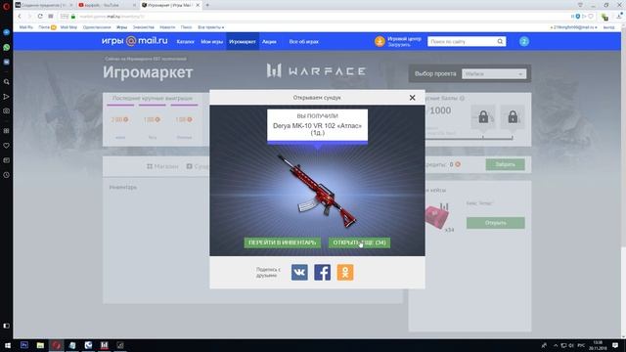Image resolution: width=626 pixels, height=352 pixels.
Task: Open the Игры bookmark link
Action: (x=121, y=27)
